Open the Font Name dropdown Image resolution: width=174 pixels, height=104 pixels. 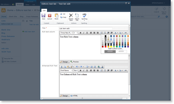pyautogui.click(x=66, y=71)
